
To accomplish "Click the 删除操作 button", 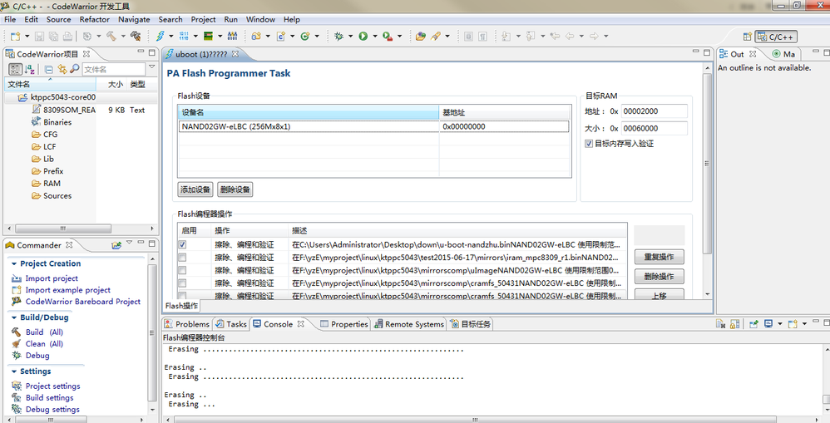I will pos(659,277).
